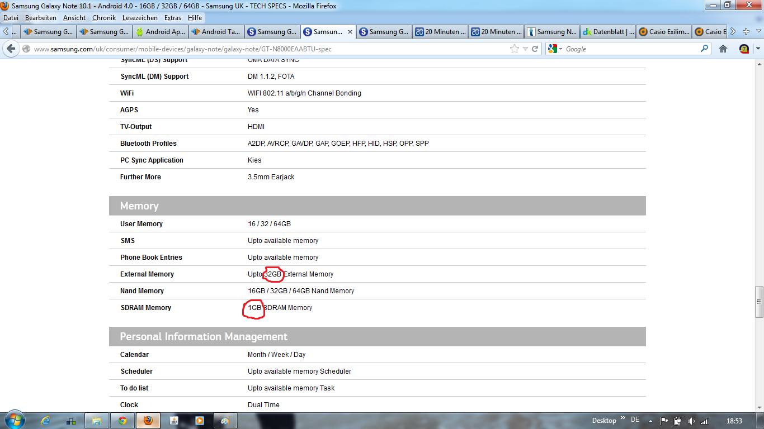
Task: Click the Kies PC Sync value
Action: [x=254, y=160]
